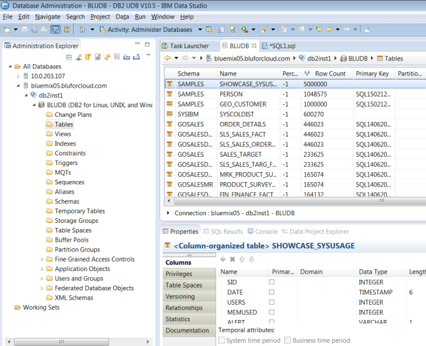Collapse the db2inst1 instance node
This screenshot has width=426, height=346.
point(26,95)
